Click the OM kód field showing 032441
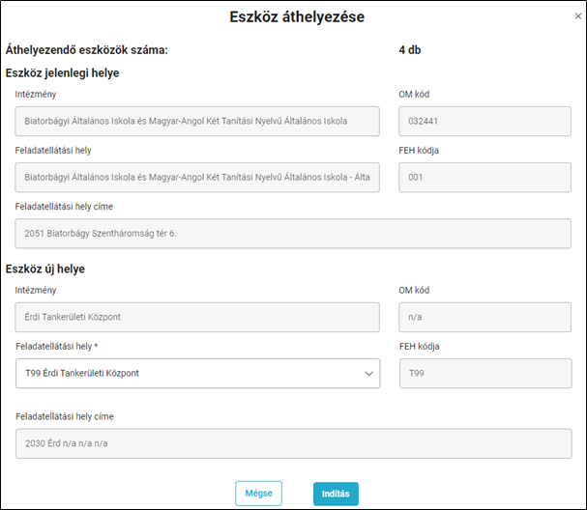 click(x=484, y=121)
